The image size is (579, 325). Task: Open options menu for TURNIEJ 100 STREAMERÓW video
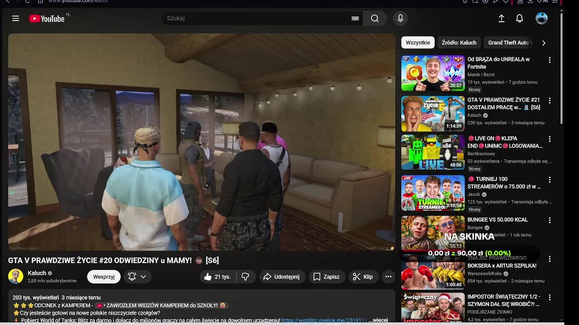550,180
